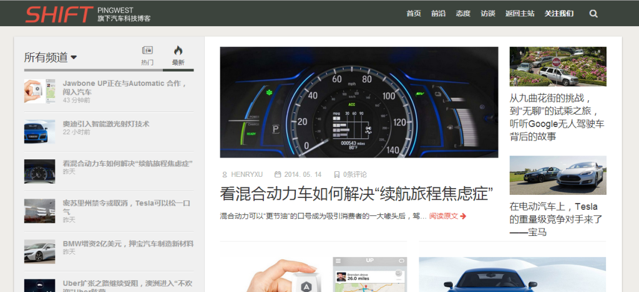Click the blue Audi sidebar thumbnail
Screen dimensions: 639x292
click(39, 131)
